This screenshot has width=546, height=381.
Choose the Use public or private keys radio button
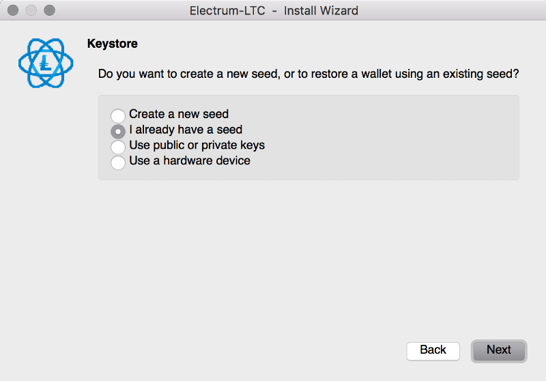click(118, 146)
